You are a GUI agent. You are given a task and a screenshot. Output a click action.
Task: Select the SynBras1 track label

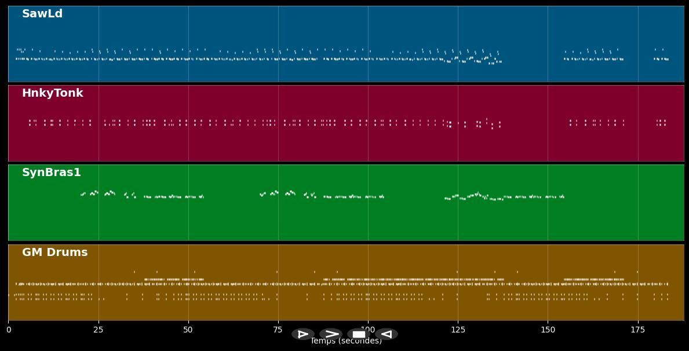pos(52,173)
